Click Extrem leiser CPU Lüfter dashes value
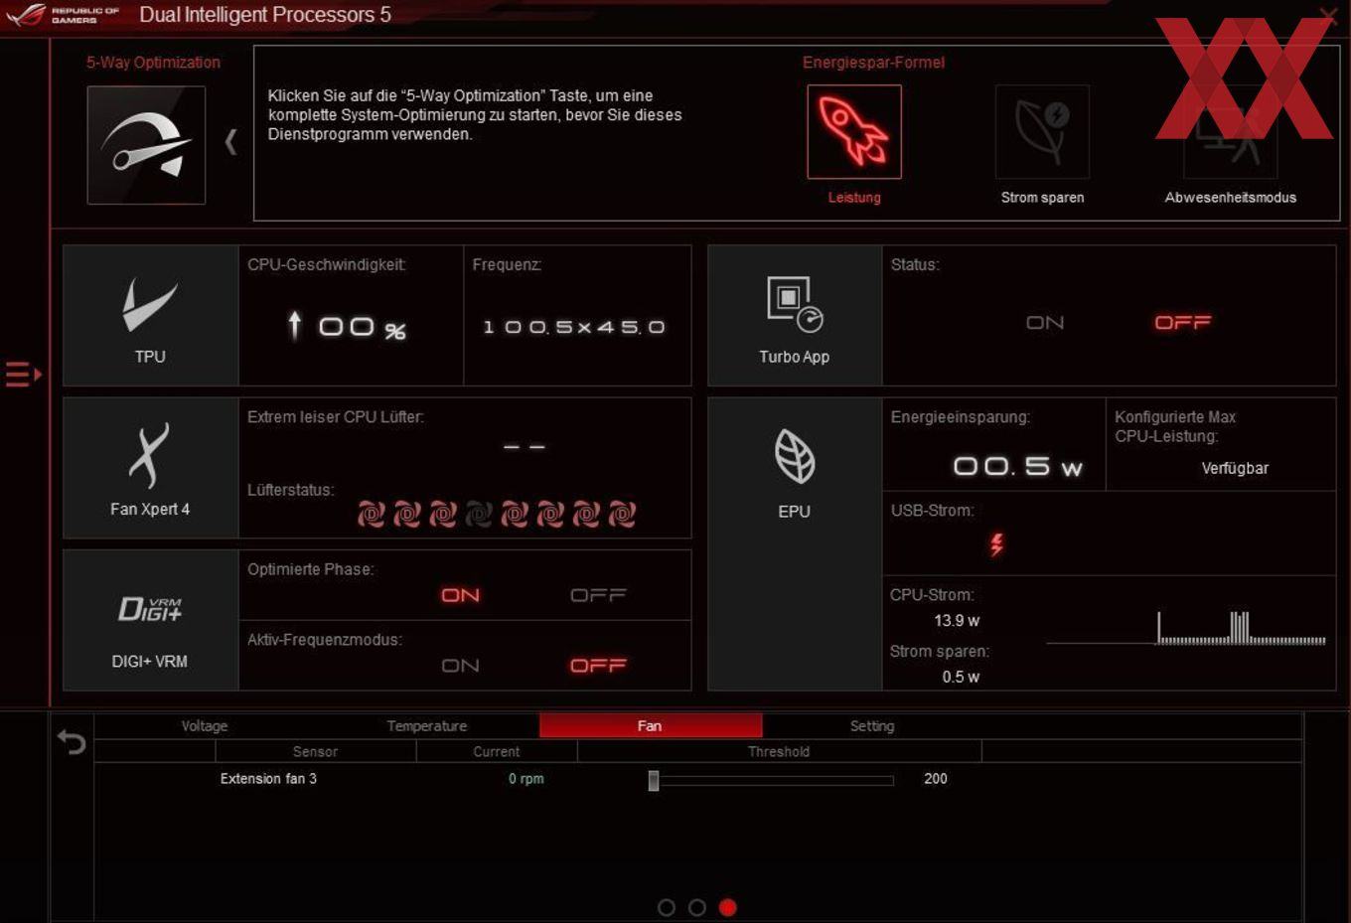 pyautogui.click(x=525, y=447)
